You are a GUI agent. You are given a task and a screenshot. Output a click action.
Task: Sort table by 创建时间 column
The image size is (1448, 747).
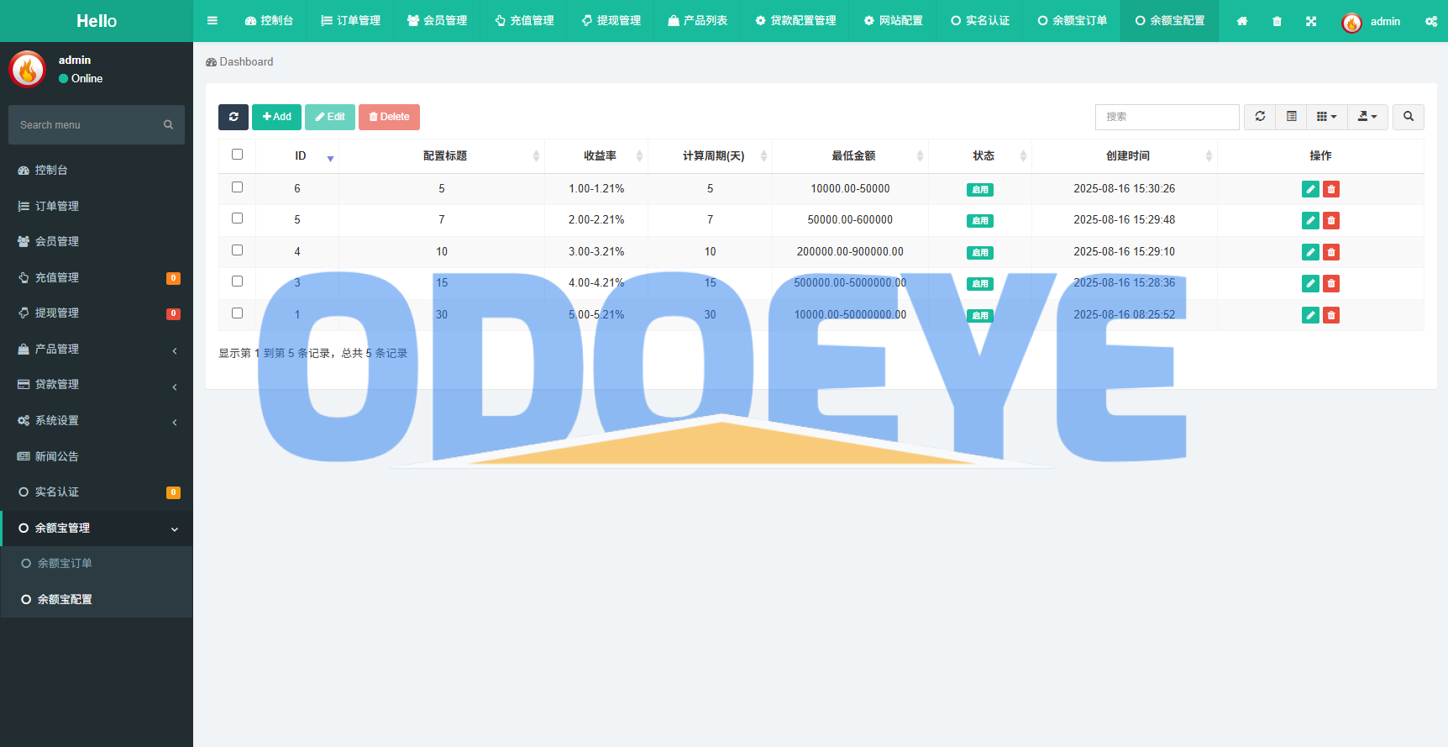tap(1125, 156)
